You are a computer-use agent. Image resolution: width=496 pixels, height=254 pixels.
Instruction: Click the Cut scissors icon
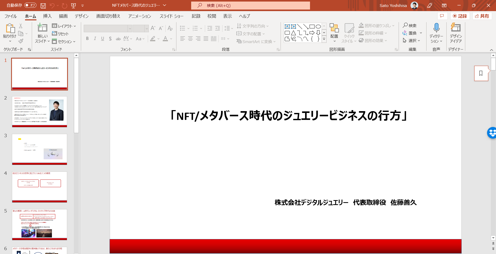[x=21, y=26]
